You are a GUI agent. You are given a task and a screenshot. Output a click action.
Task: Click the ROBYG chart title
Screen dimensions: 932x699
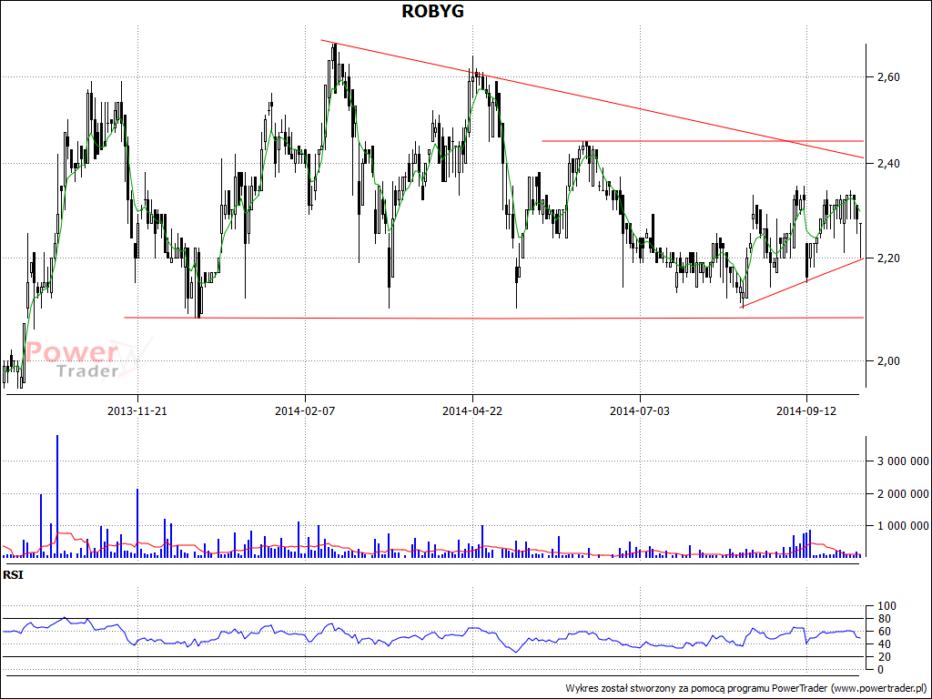click(x=432, y=11)
